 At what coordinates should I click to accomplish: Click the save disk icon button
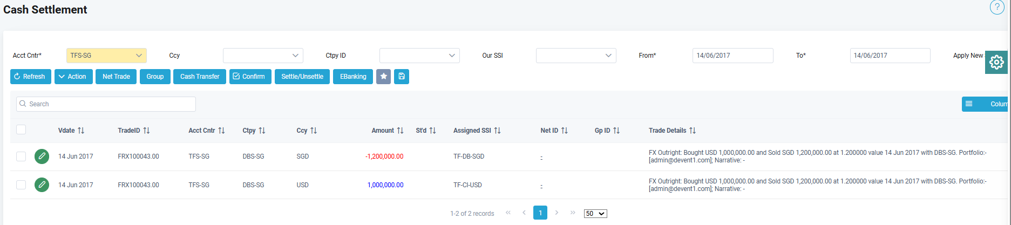tap(401, 77)
